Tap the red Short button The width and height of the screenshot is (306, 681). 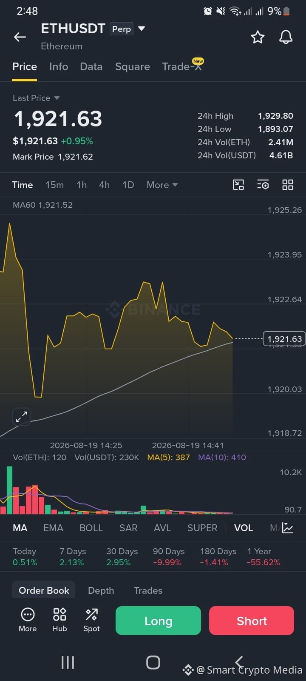pos(252,621)
